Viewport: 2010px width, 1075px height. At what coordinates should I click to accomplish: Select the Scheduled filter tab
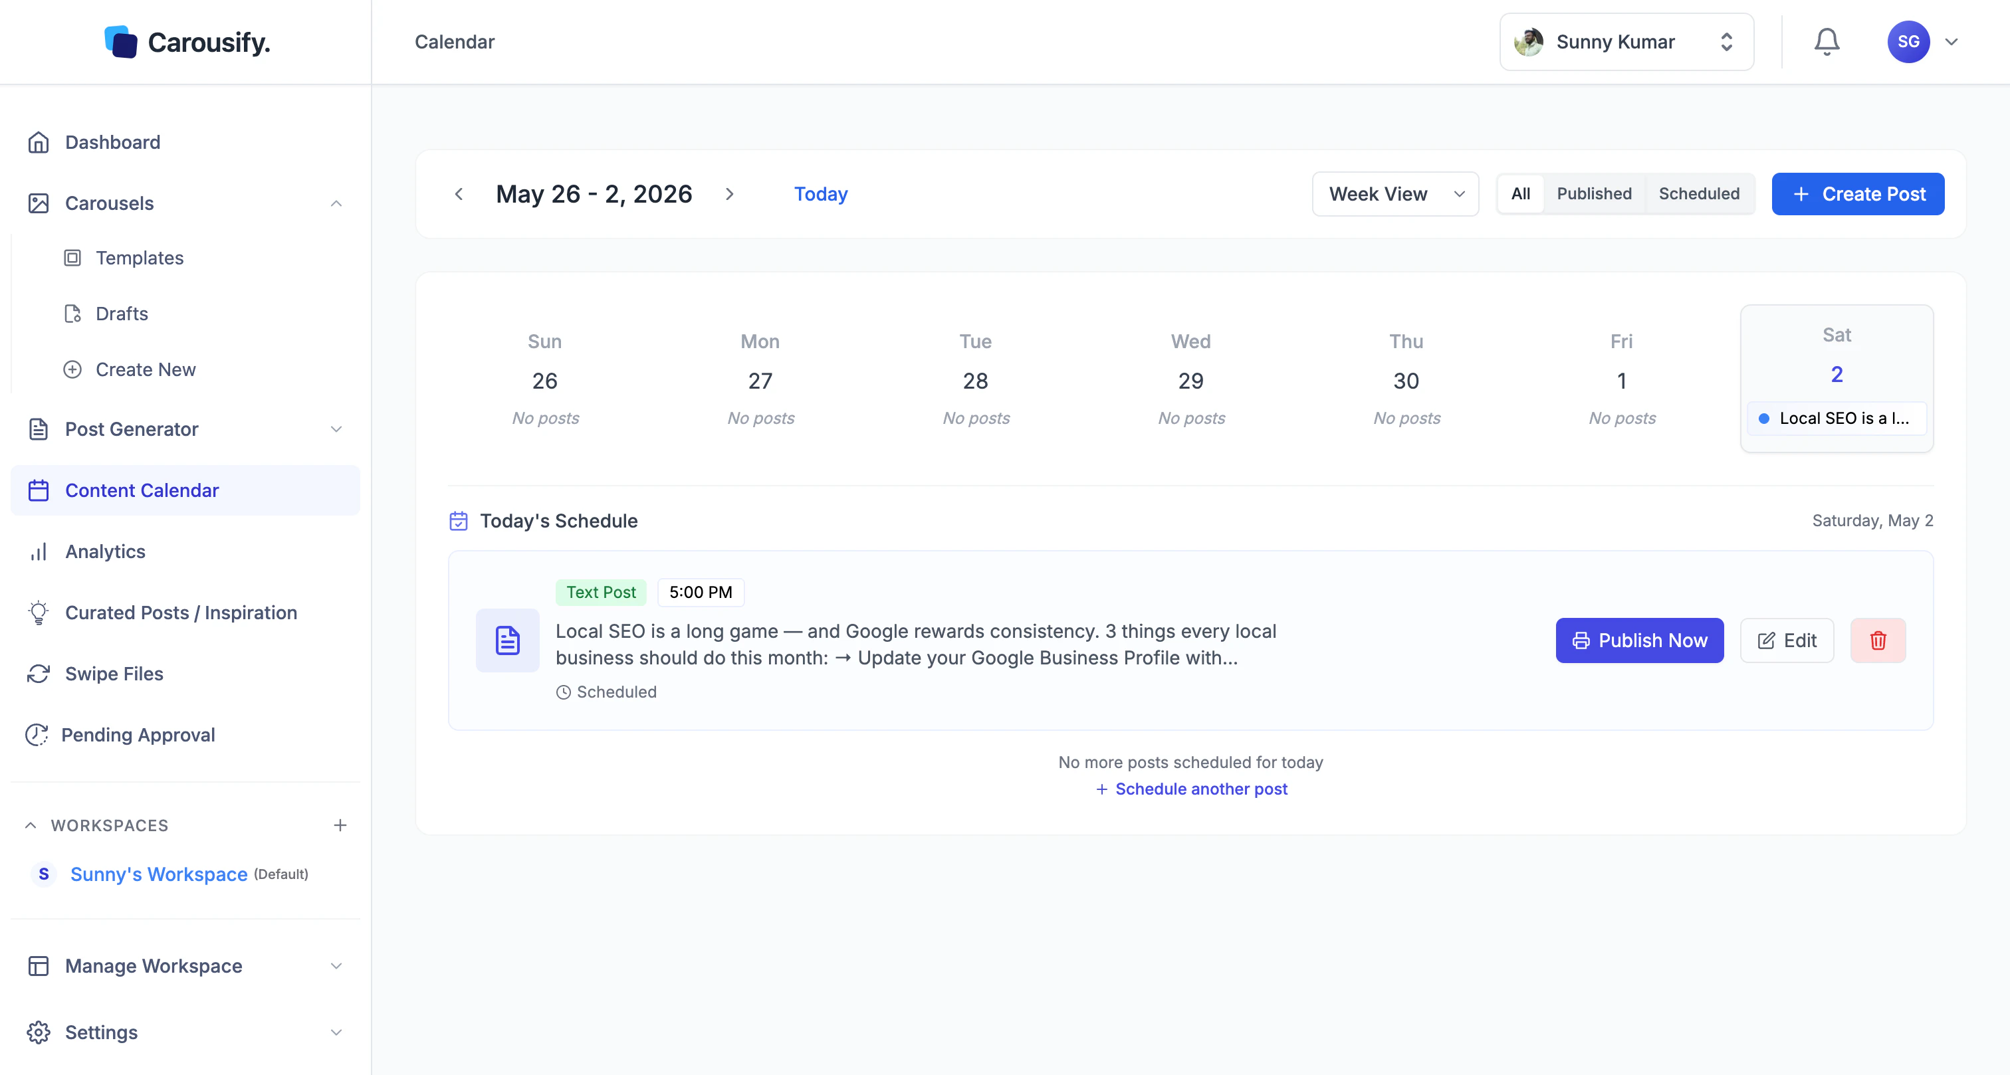(1699, 193)
